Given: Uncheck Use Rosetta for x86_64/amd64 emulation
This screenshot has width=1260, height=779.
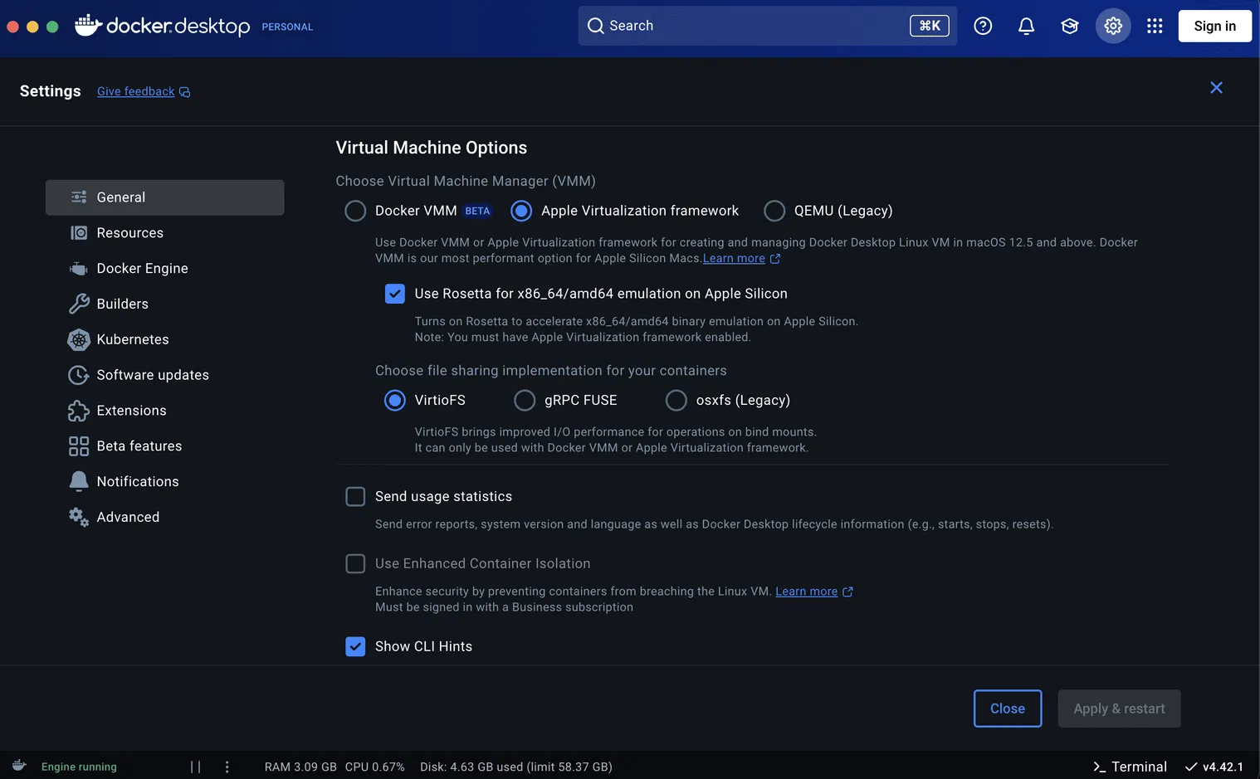Looking at the screenshot, I should point(395,294).
